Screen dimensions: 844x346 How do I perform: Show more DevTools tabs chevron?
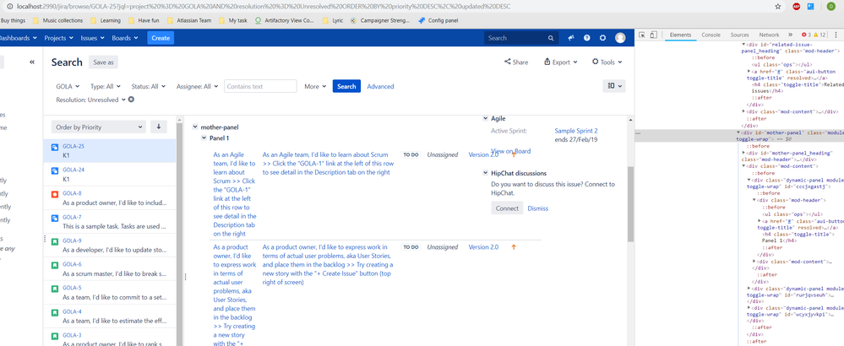tap(790, 35)
